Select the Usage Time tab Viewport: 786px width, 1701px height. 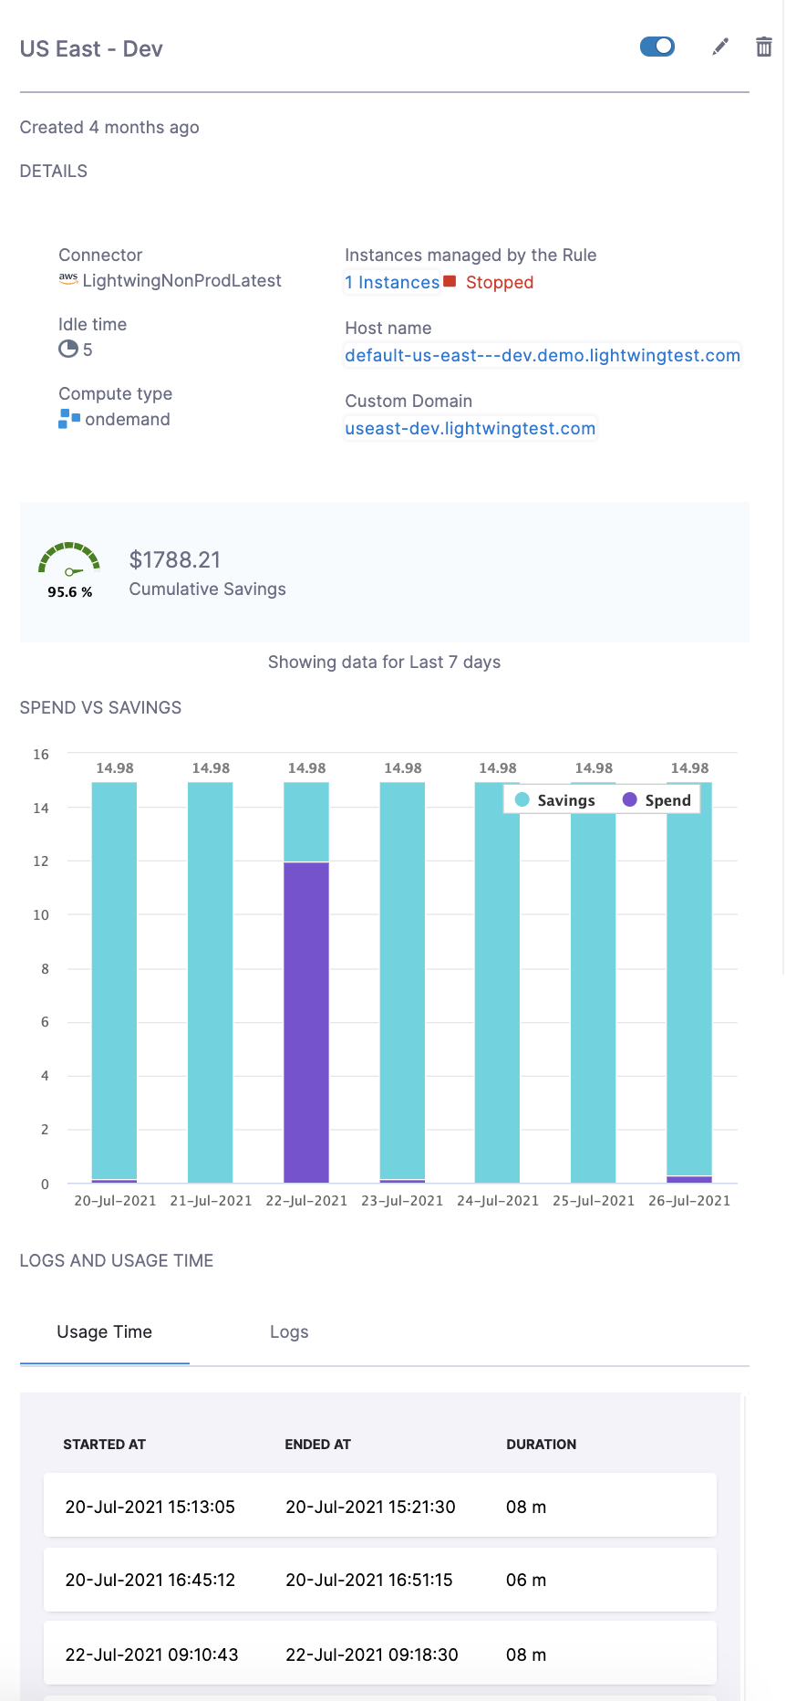pos(105,1332)
